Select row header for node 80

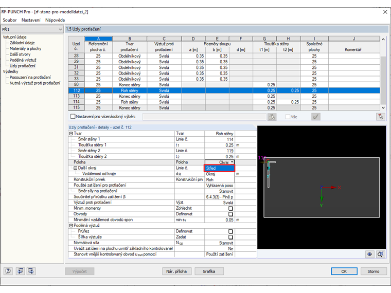[76, 84]
